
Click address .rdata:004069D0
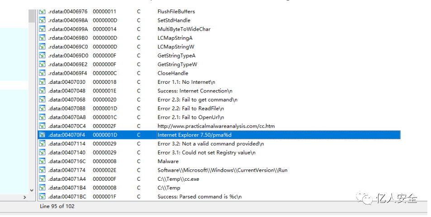(68, 55)
